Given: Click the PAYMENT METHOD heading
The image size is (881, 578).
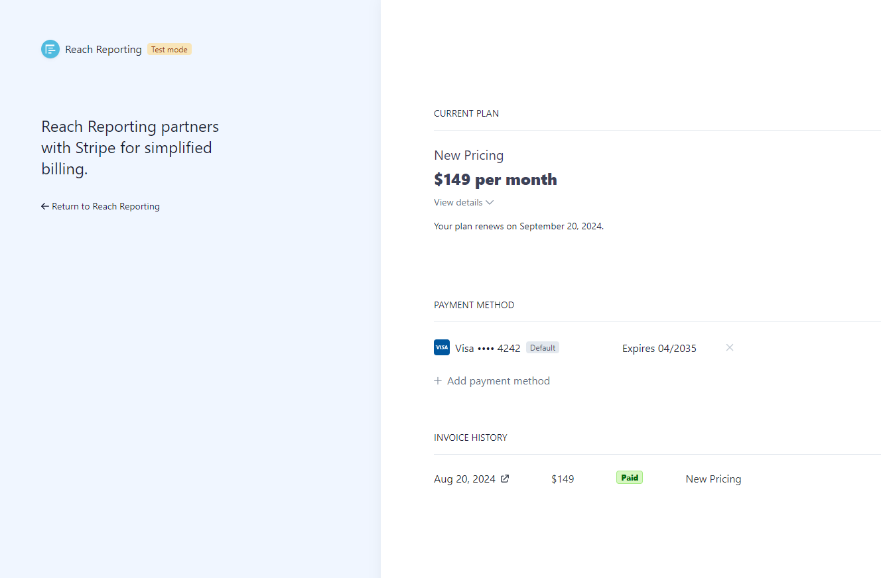Looking at the screenshot, I should [474, 305].
